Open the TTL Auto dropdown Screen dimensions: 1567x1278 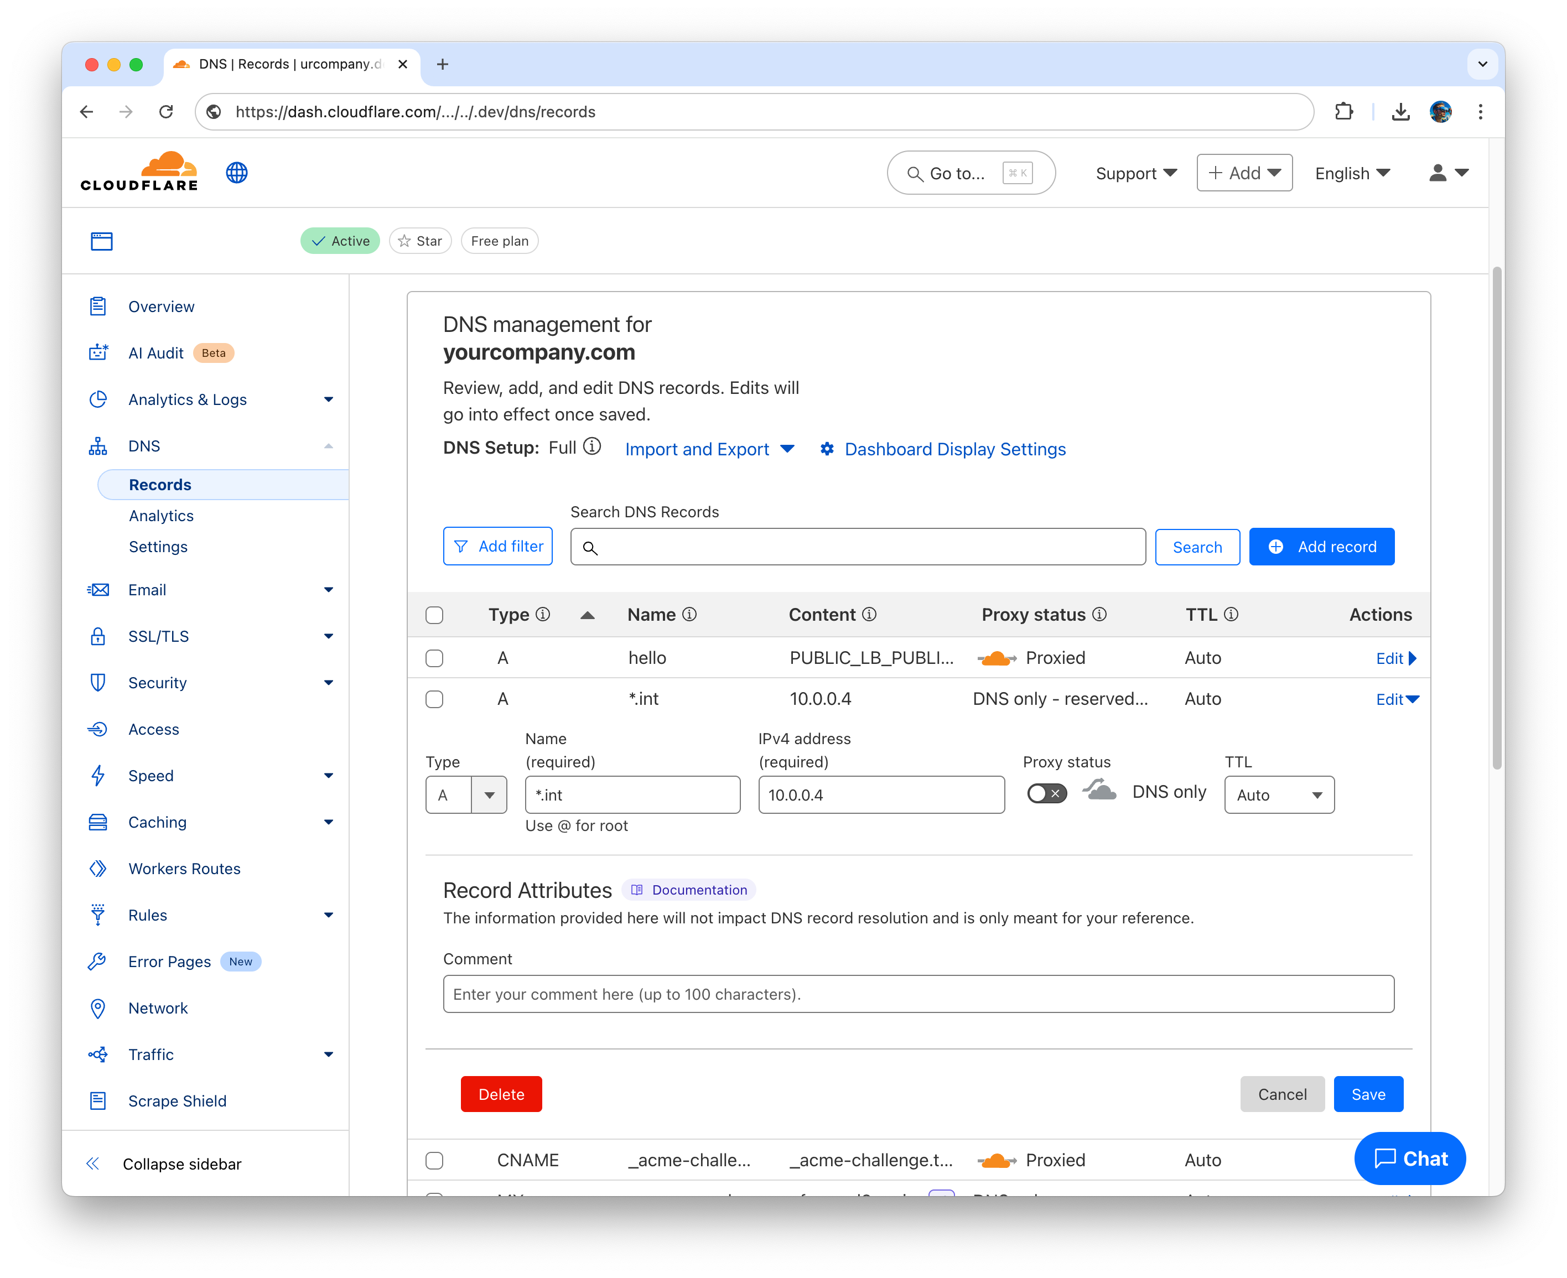(1279, 794)
